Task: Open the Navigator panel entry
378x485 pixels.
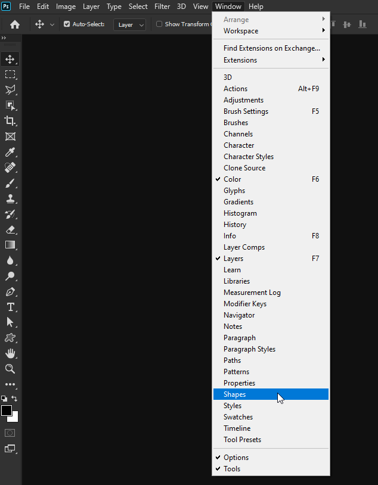Action: click(x=271, y=315)
